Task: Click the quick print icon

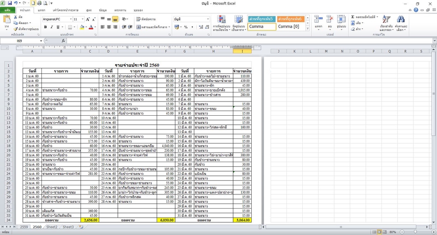Action: pyautogui.click(x=39, y=3)
